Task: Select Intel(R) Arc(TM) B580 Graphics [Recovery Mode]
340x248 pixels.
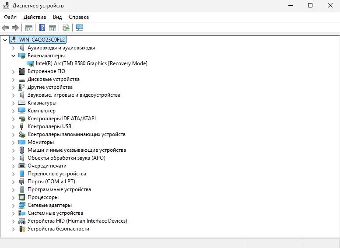Action: [91, 63]
